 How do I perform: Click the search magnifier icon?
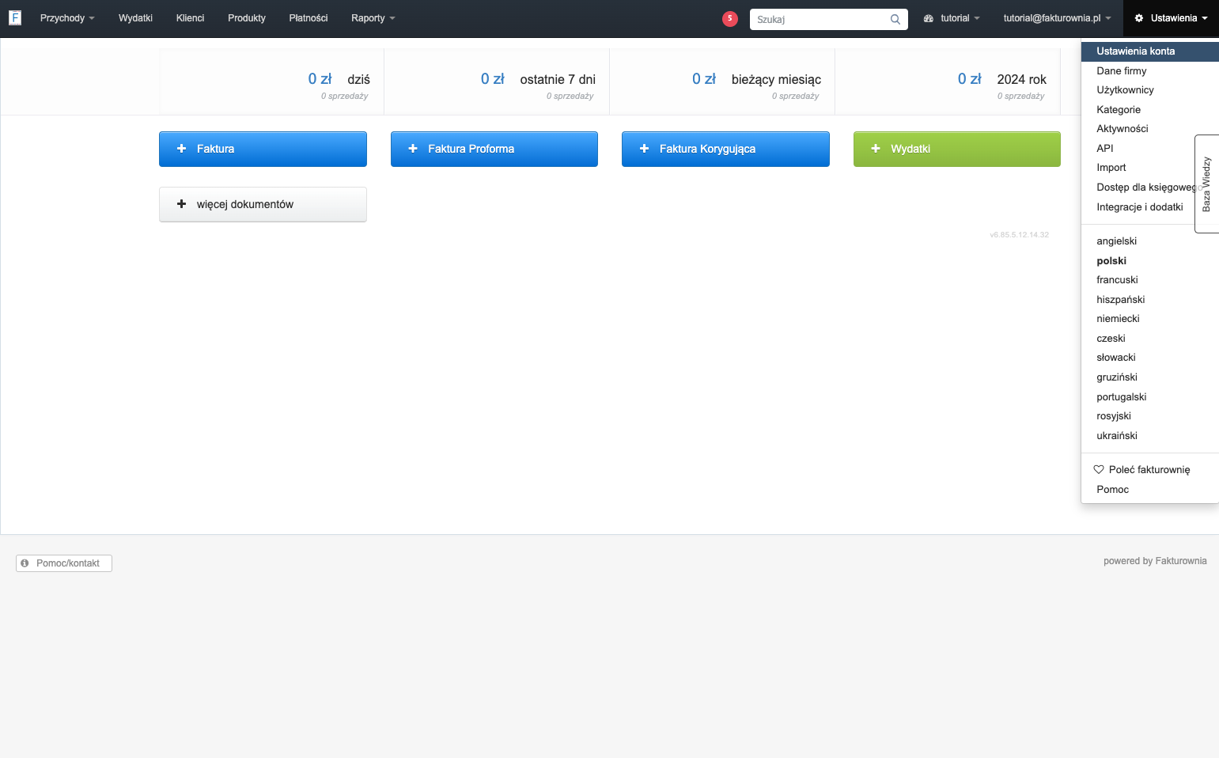[x=895, y=19]
